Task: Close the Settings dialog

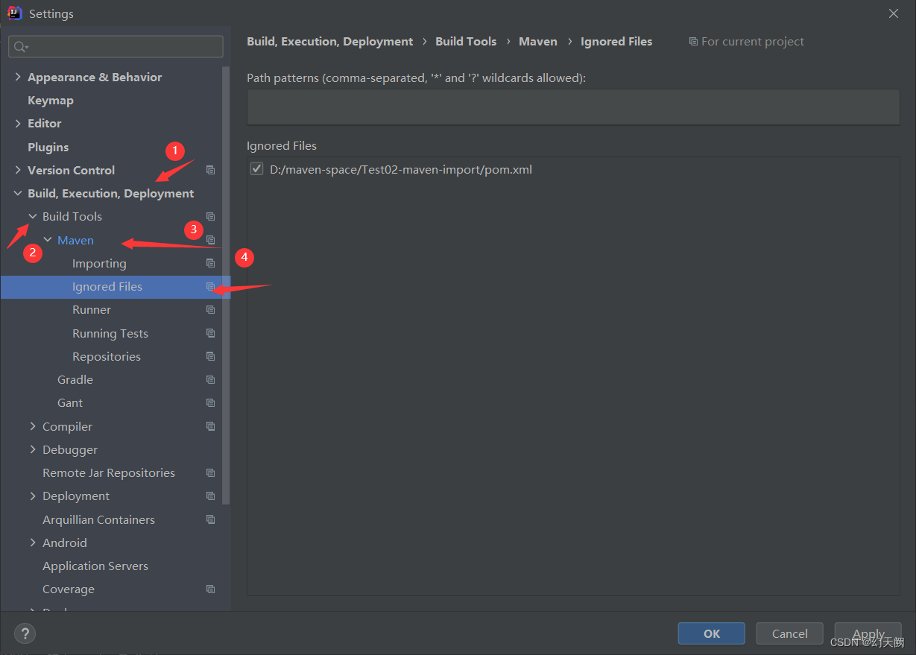Action: pyautogui.click(x=894, y=13)
